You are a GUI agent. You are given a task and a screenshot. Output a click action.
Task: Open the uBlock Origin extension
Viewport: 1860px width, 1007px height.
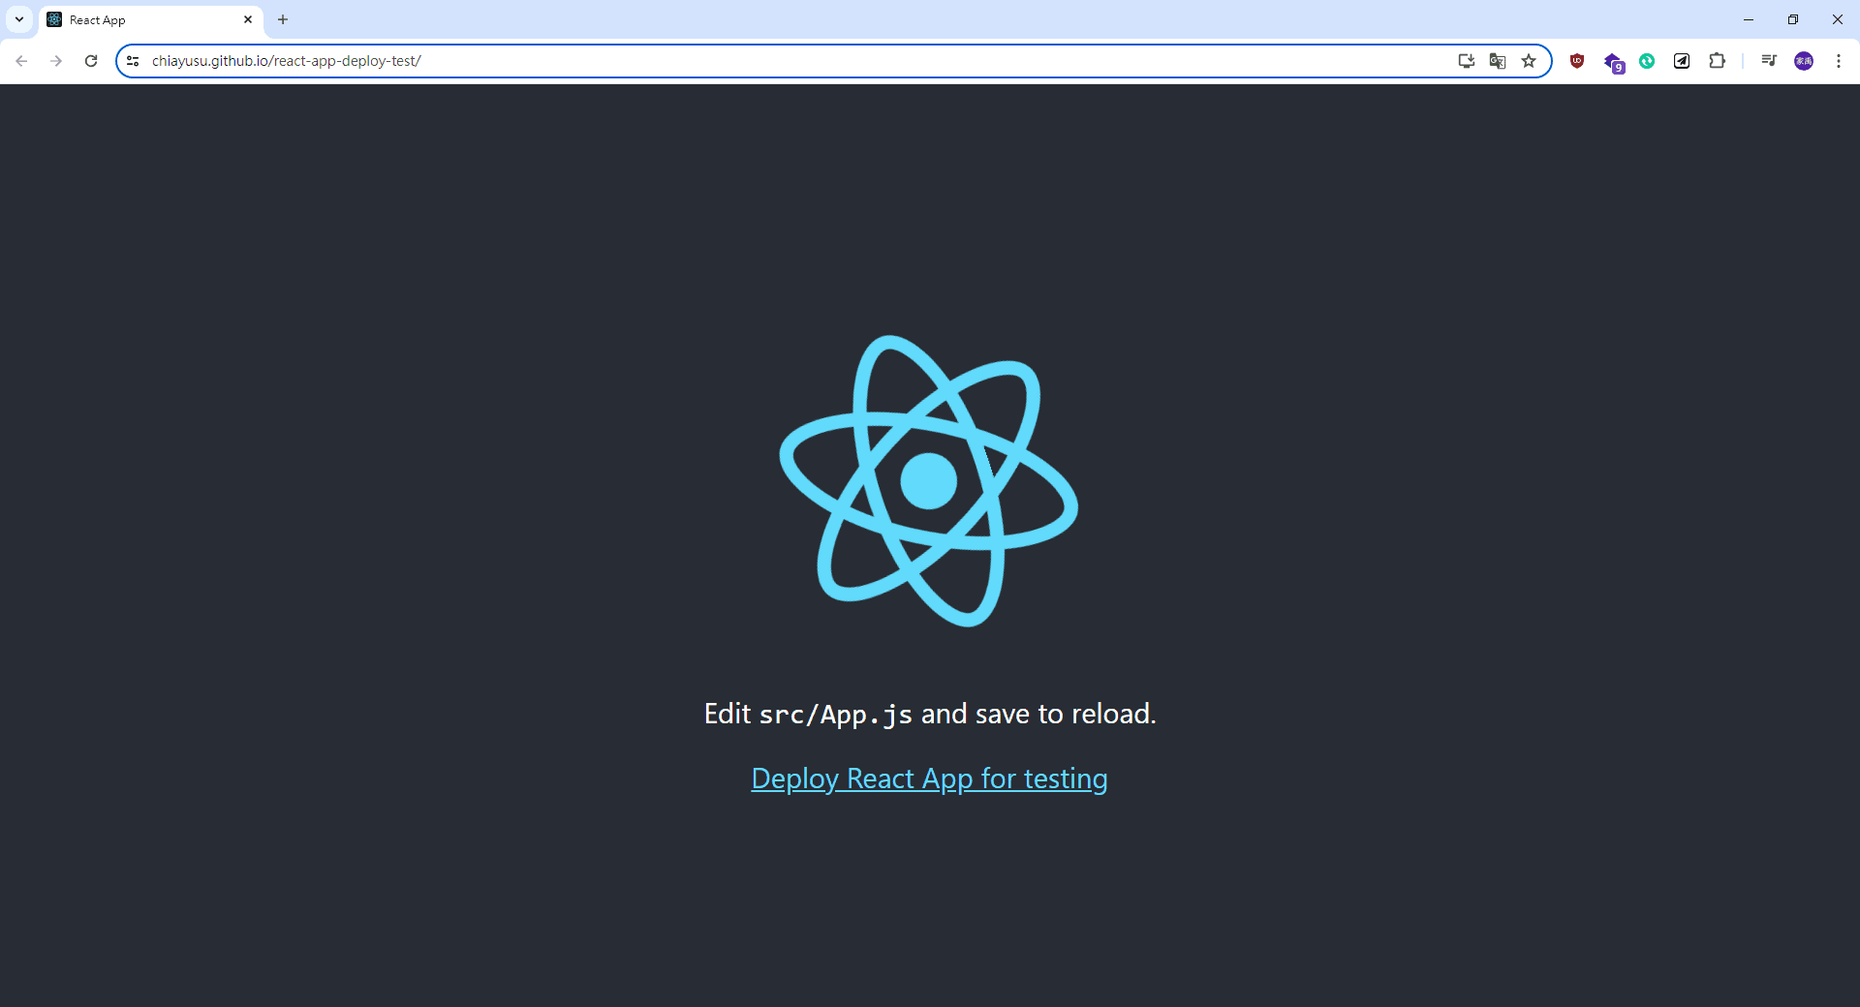[1577, 61]
